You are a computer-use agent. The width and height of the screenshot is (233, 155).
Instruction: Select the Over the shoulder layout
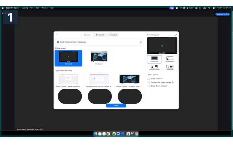point(154,68)
